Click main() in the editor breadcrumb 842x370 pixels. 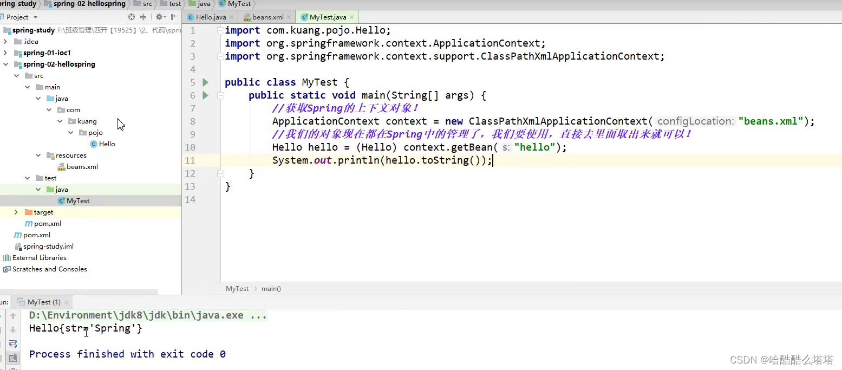pyautogui.click(x=271, y=288)
